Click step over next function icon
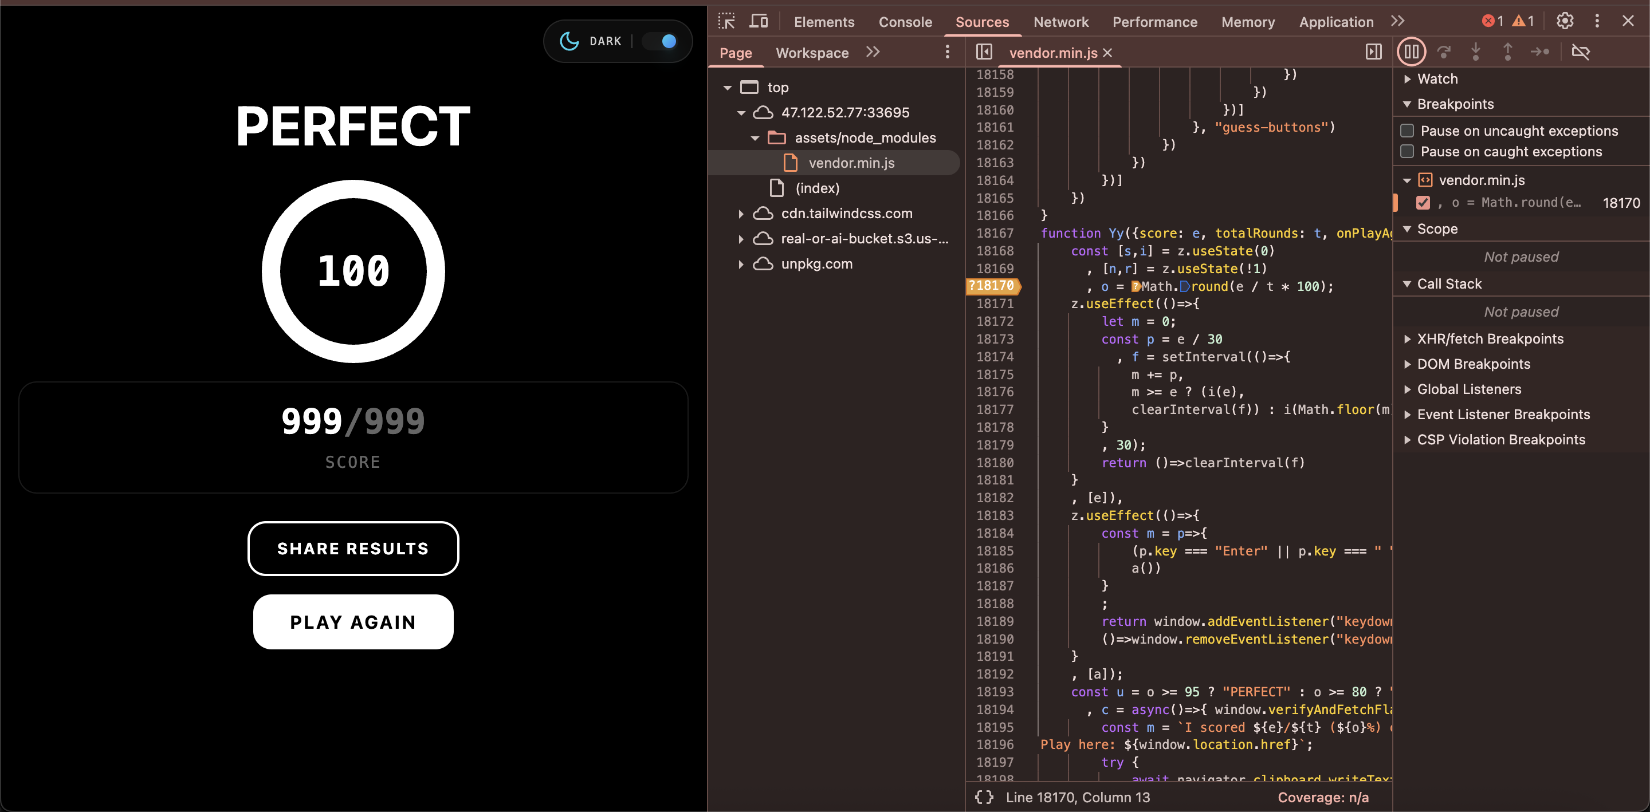 [1444, 52]
